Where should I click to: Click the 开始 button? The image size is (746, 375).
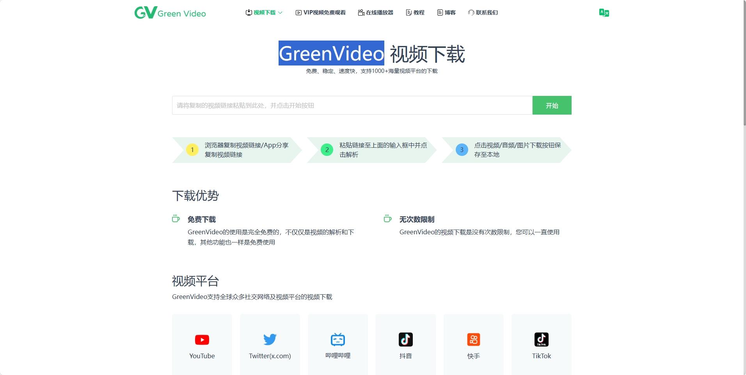tap(552, 105)
